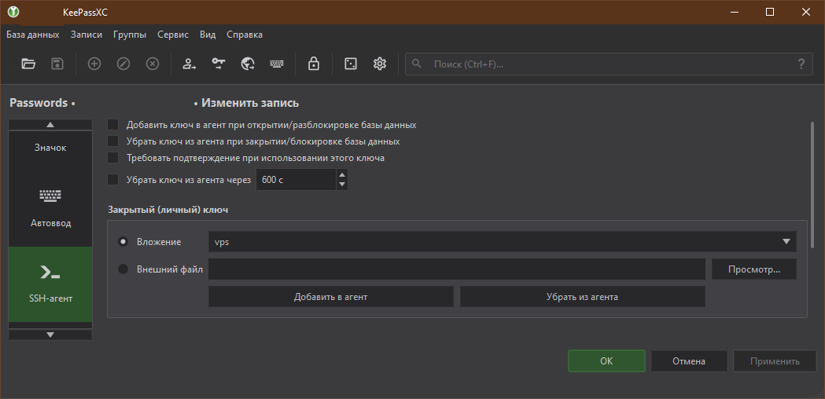Toggle 'Требовать подтверждение' checkbox
The width and height of the screenshot is (825, 399).
point(113,158)
